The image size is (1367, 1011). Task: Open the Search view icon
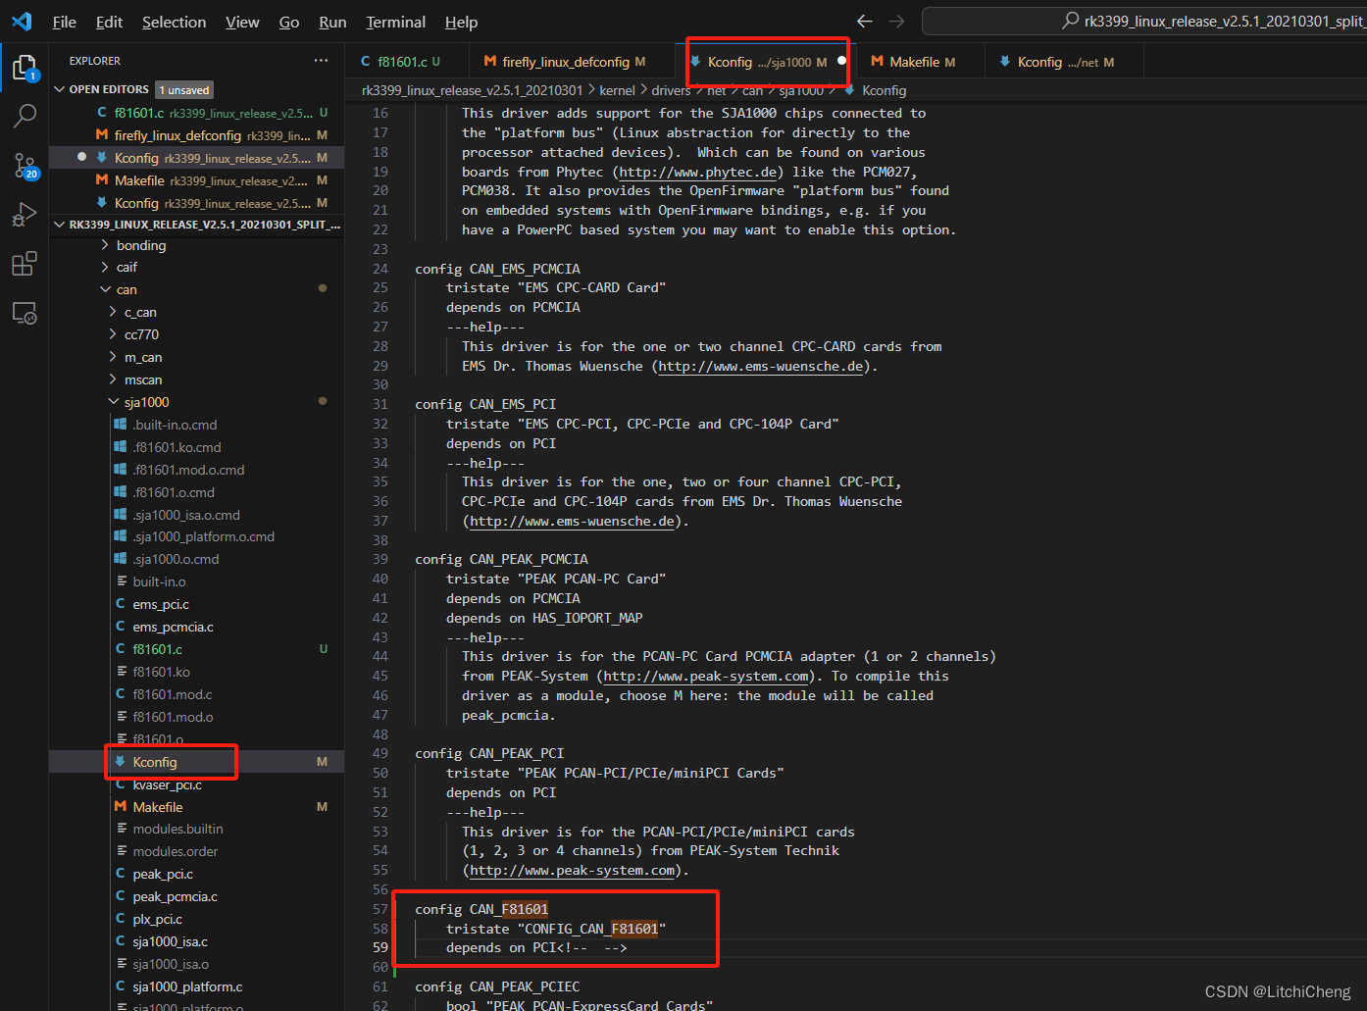coord(25,116)
